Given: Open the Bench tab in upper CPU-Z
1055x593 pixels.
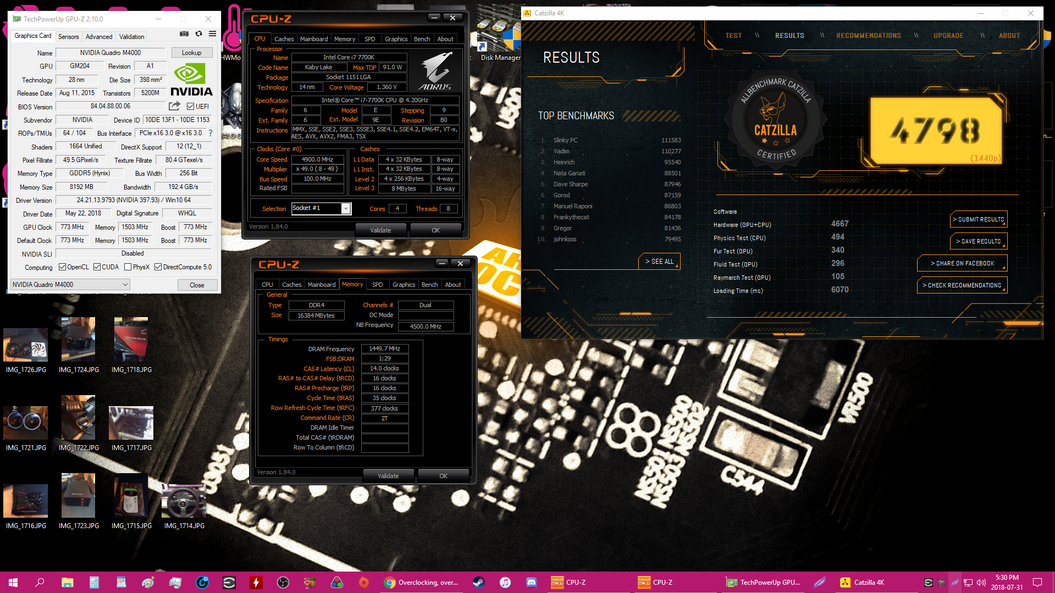Looking at the screenshot, I should click(x=422, y=39).
